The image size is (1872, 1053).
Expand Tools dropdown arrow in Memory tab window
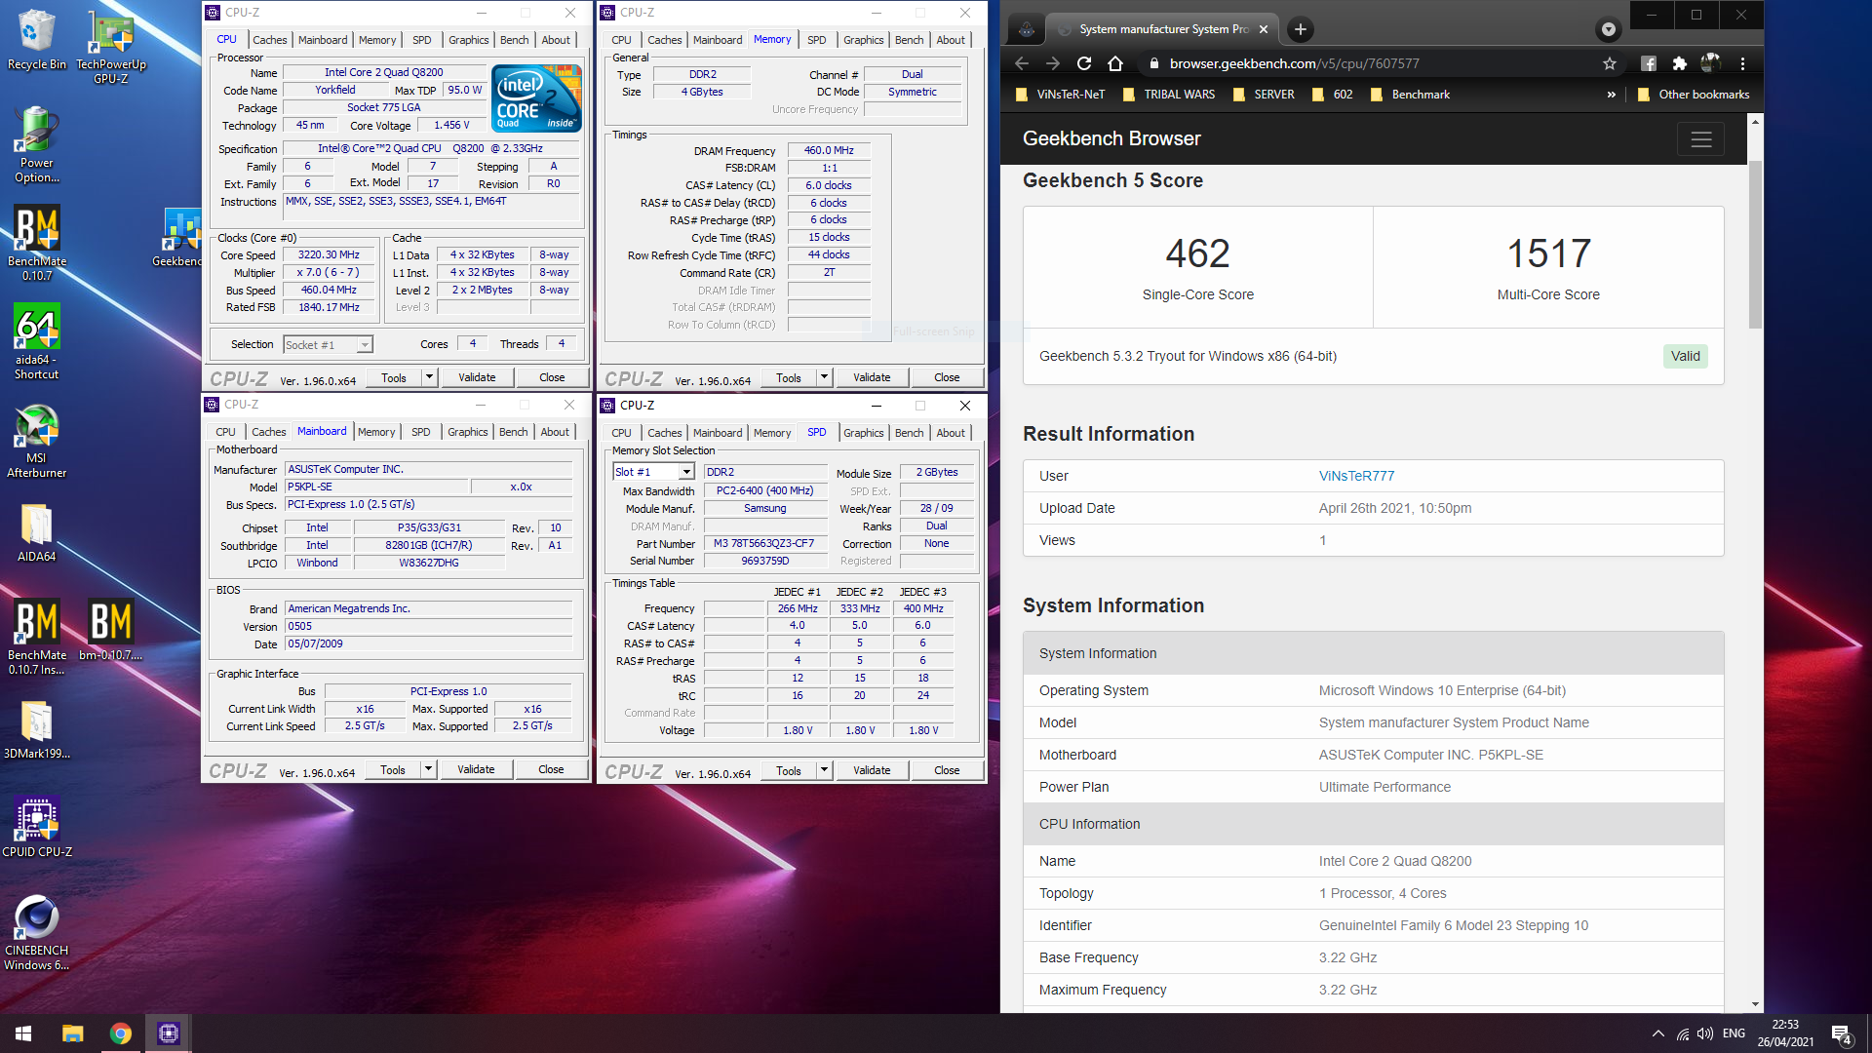click(824, 377)
